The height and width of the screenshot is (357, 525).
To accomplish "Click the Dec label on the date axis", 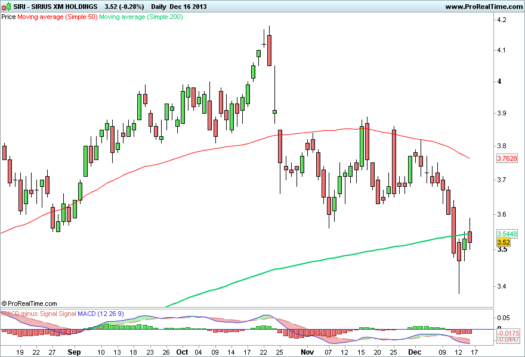I will 415,352.
